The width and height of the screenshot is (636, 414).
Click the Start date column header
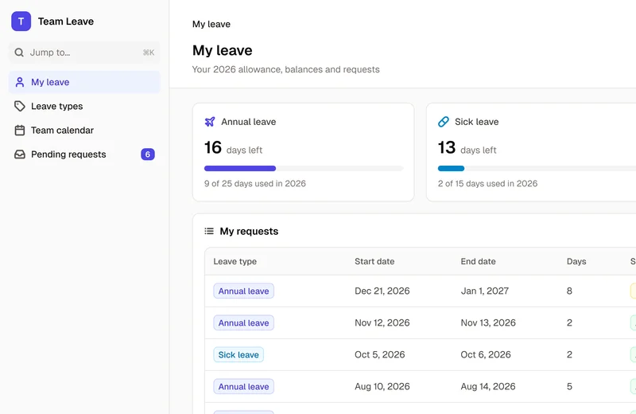(x=374, y=261)
